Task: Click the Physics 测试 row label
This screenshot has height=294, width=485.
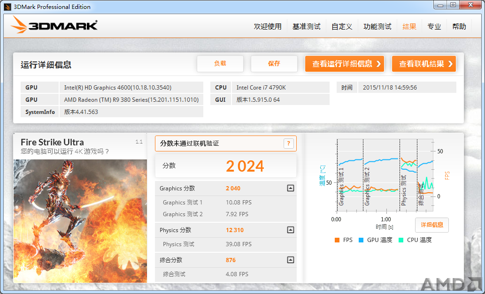Action: tap(178, 244)
